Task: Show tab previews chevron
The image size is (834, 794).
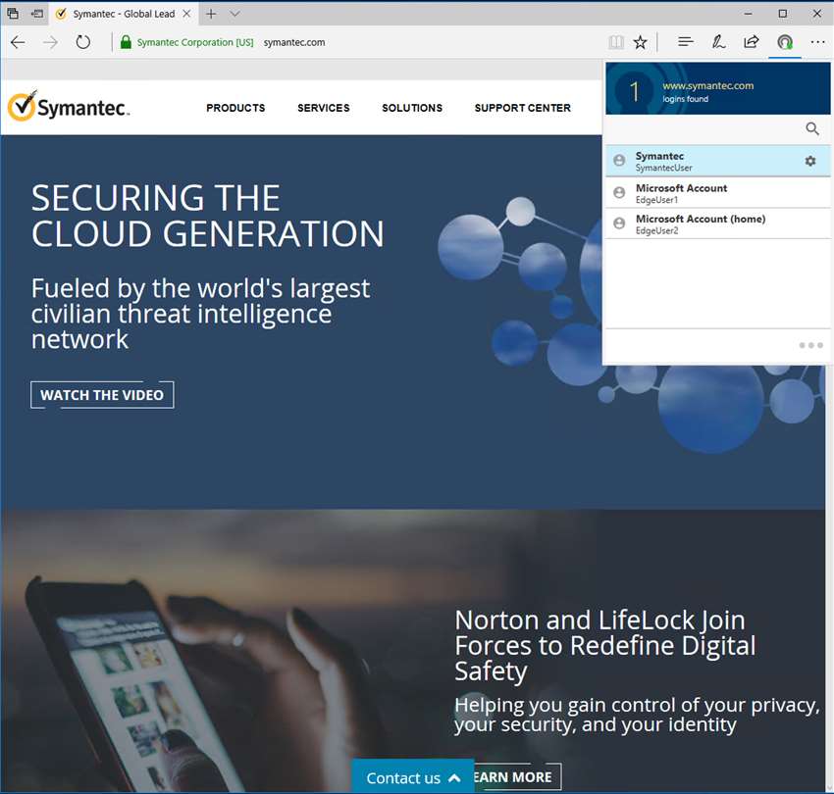Action: [235, 14]
